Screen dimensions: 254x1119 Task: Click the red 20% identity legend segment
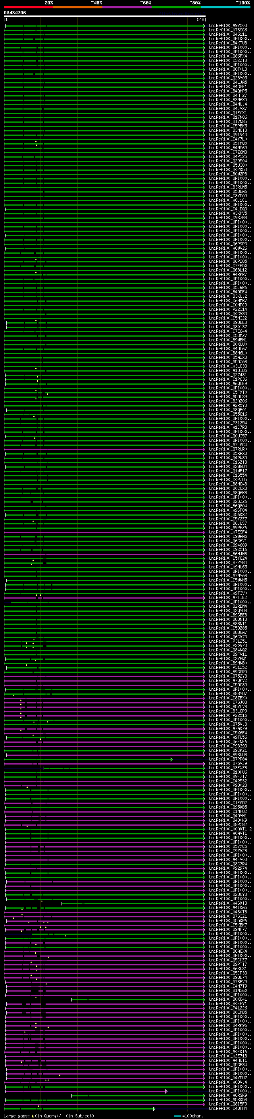click(x=29, y=7)
